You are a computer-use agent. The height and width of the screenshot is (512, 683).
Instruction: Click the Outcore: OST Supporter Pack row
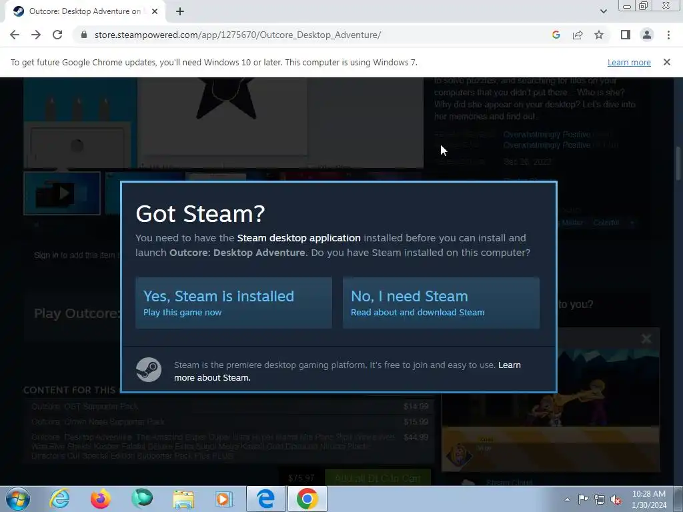pos(229,406)
